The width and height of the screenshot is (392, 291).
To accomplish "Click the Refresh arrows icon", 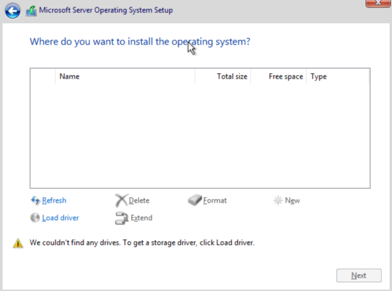I will pos(35,200).
